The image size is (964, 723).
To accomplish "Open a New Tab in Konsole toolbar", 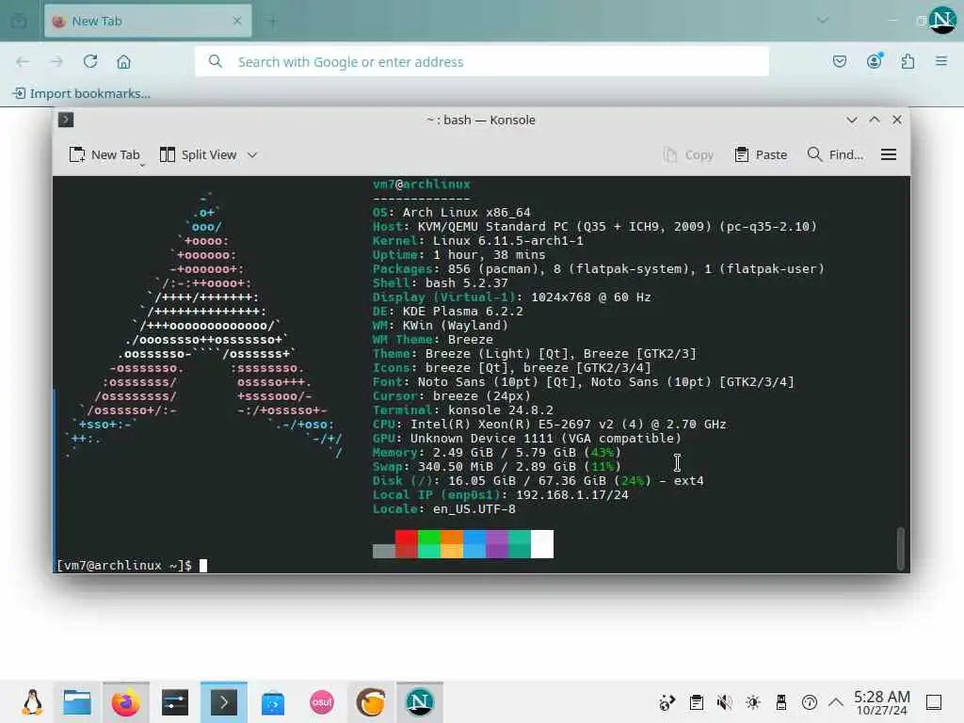I will coord(104,155).
